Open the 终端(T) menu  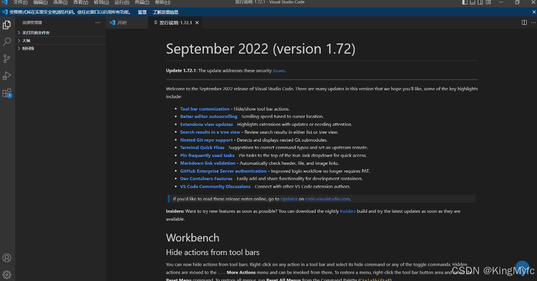(x=142, y=2)
